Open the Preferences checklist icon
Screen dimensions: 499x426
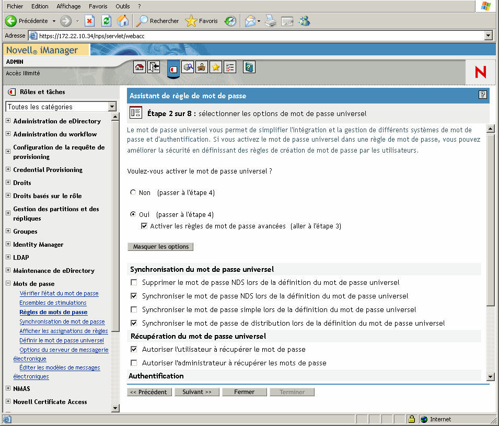229,67
